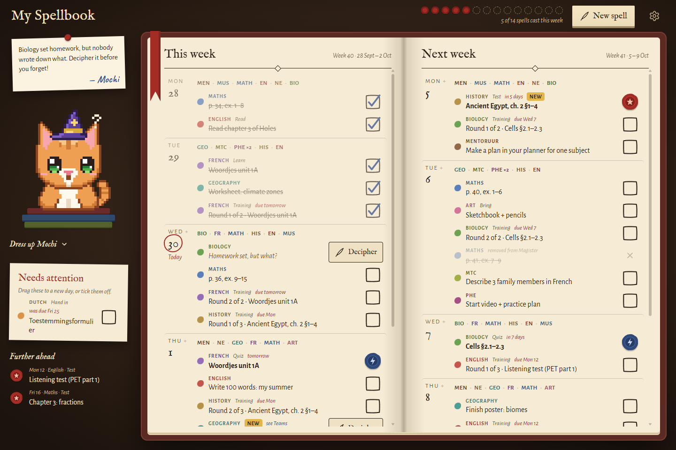Image resolution: width=676 pixels, height=450 pixels.
Task: Click the diamond marker under Next week heading
Action: click(535, 68)
